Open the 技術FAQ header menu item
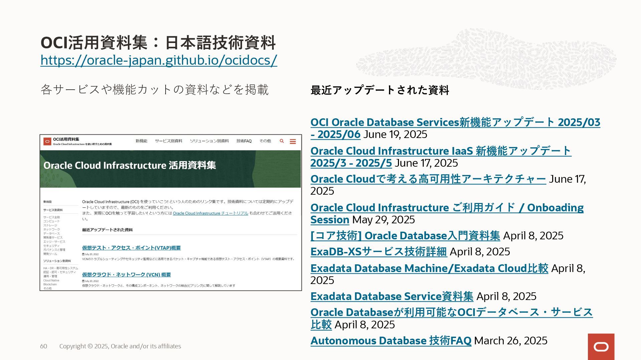Screen dimensions: 641x360 (244, 141)
